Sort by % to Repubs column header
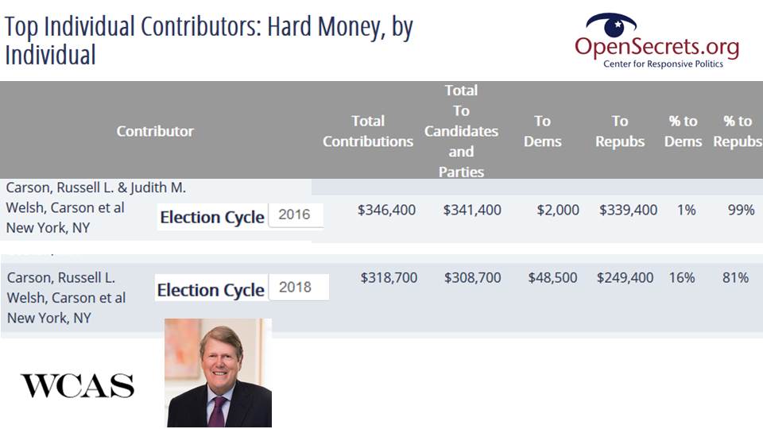Screen dimensions: 763x429 738,131
